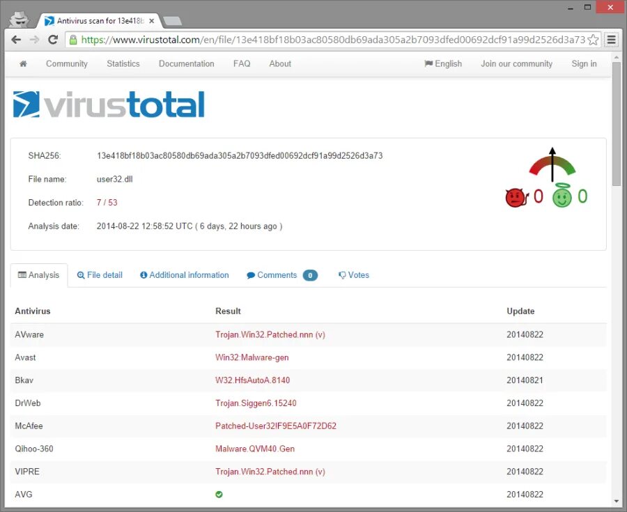Click the AVG antivirus name
The height and width of the screenshot is (512, 627).
point(24,495)
